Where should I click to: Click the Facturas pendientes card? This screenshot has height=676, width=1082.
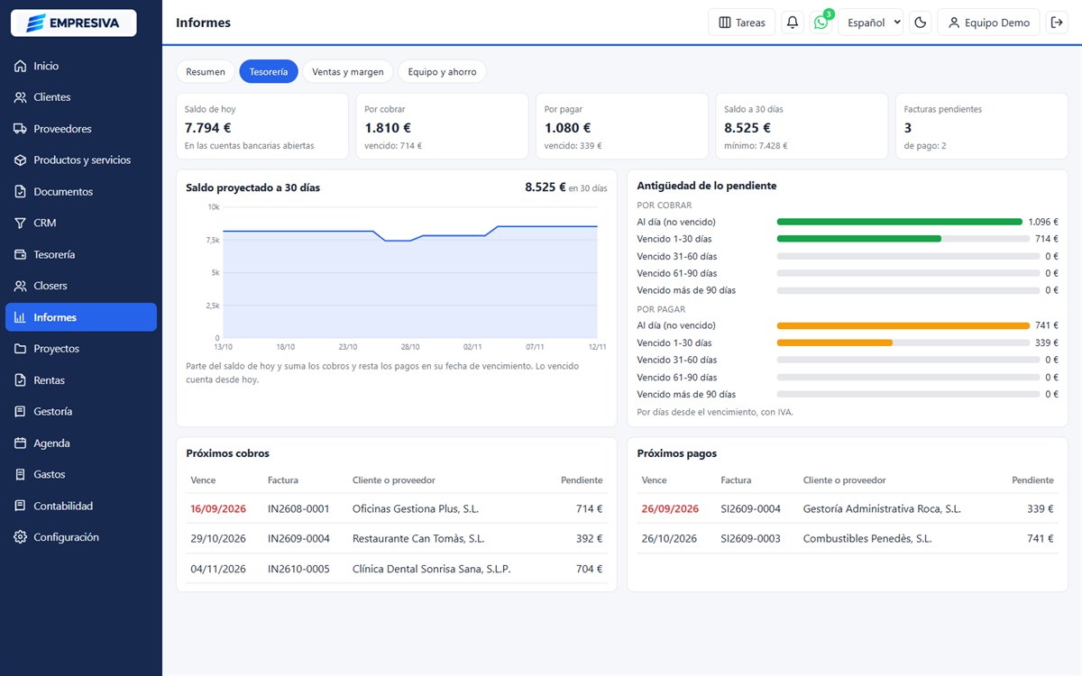982,126
